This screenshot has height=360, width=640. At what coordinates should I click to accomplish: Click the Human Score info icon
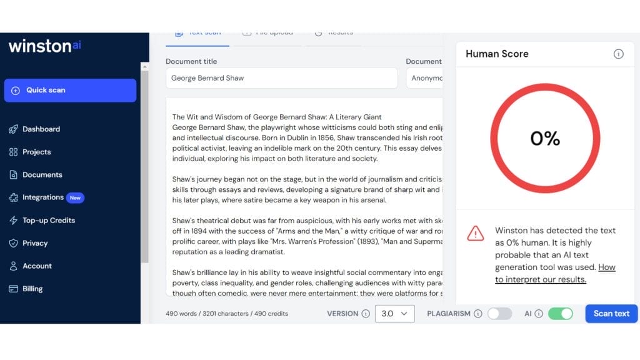point(618,54)
